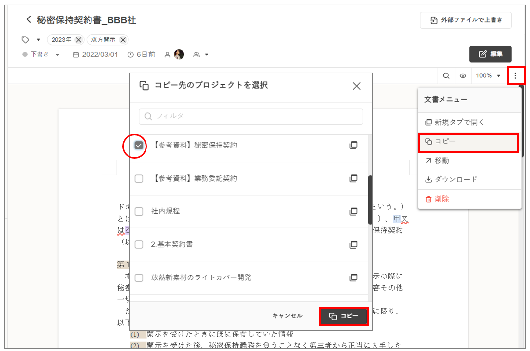Click copy icon beside 社内規程 project
Screen dimensions: 530x351
354,212
